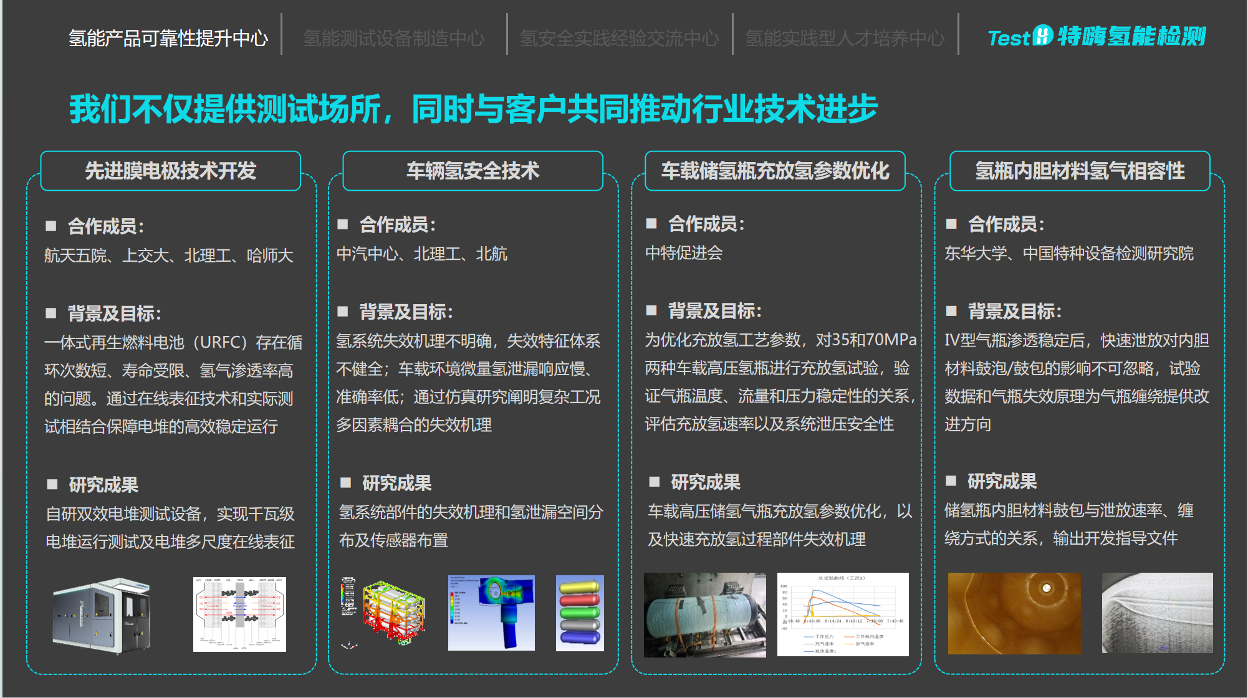Click the stacked colored hydrogen cylinders image
This screenshot has height=698, width=1248.
(x=580, y=613)
